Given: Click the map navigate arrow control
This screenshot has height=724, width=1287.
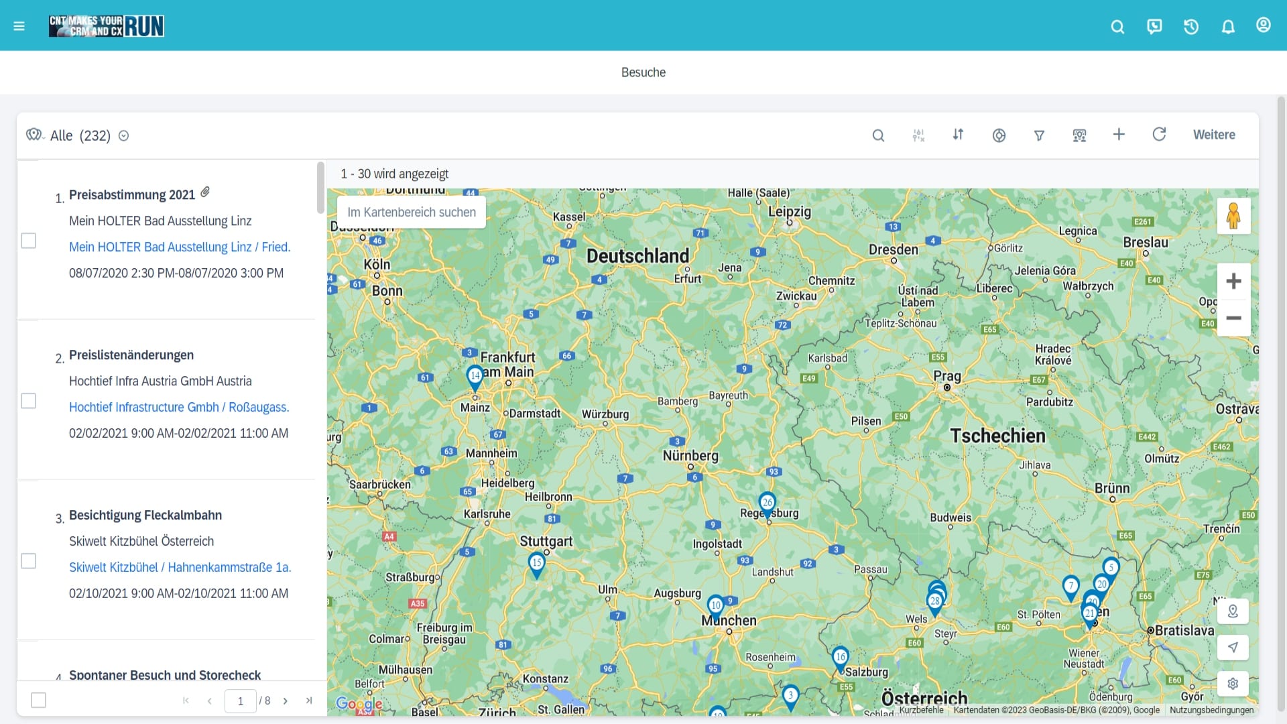Looking at the screenshot, I should (1233, 648).
